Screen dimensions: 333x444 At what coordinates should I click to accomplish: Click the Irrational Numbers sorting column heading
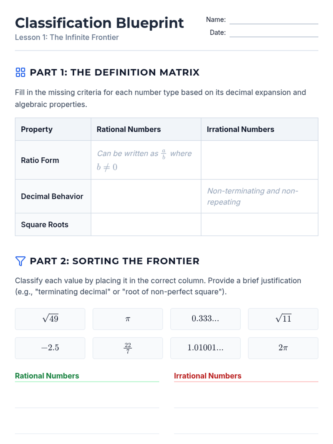tap(208, 376)
